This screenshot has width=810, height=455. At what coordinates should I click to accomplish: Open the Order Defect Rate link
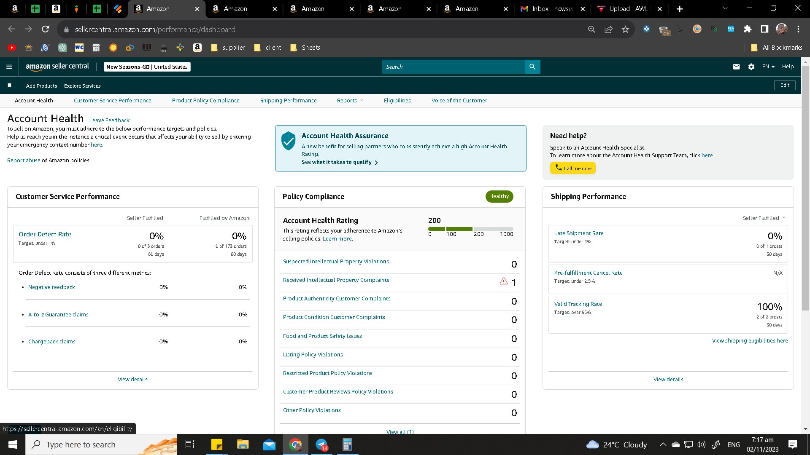(x=45, y=234)
